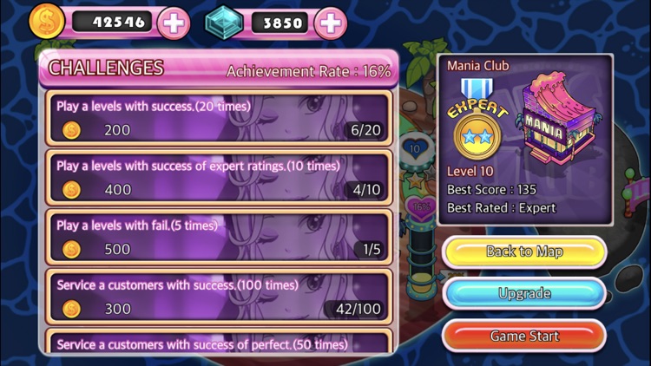Select the expert ratings challenge row

tap(219, 178)
